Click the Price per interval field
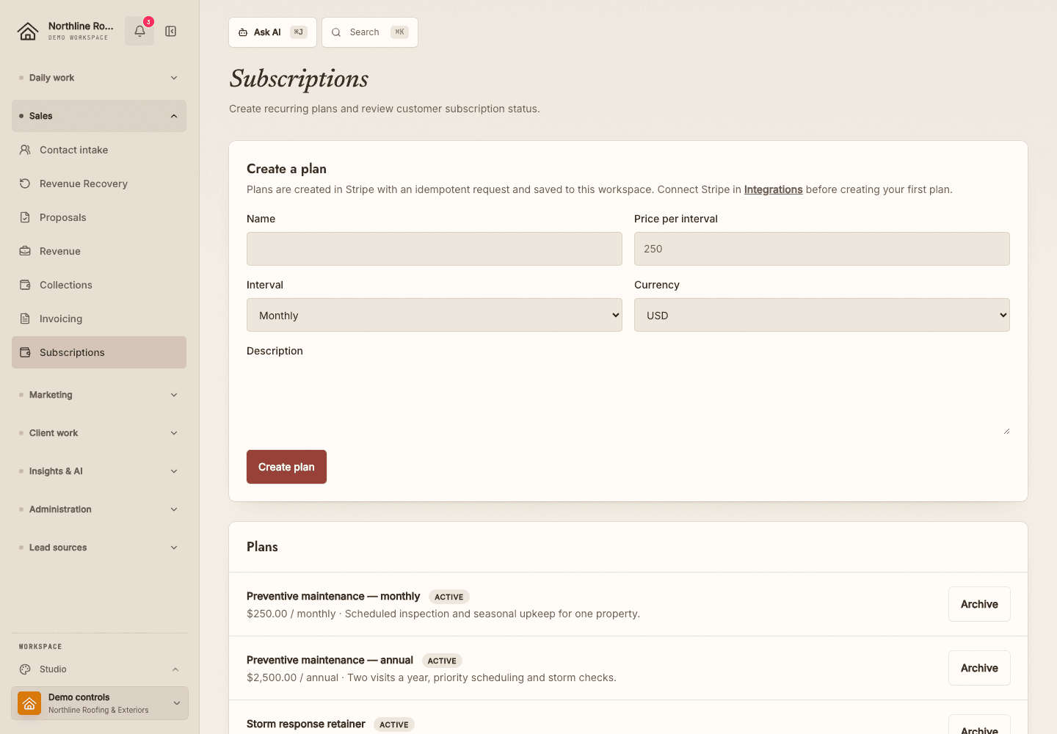Image resolution: width=1057 pixels, height=734 pixels. (822, 249)
